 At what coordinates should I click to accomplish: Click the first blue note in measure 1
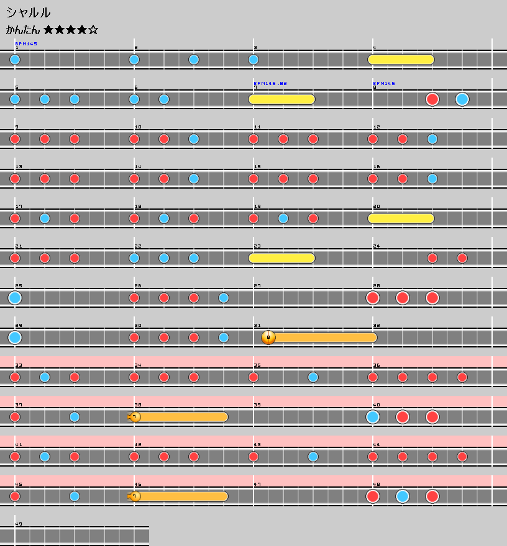15,60
